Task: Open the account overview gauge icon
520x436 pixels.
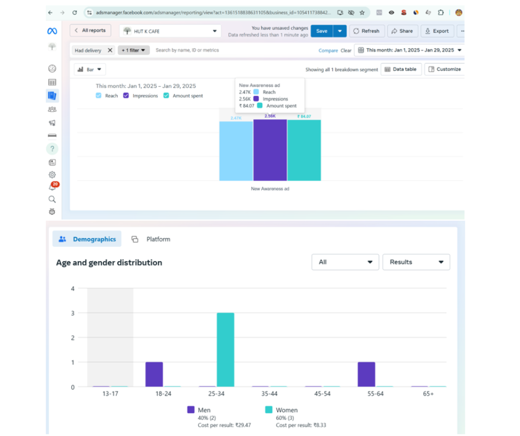Action: pos(52,69)
